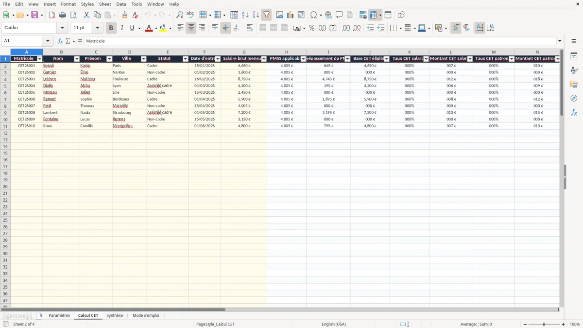Click the Save document icon

(34, 15)
